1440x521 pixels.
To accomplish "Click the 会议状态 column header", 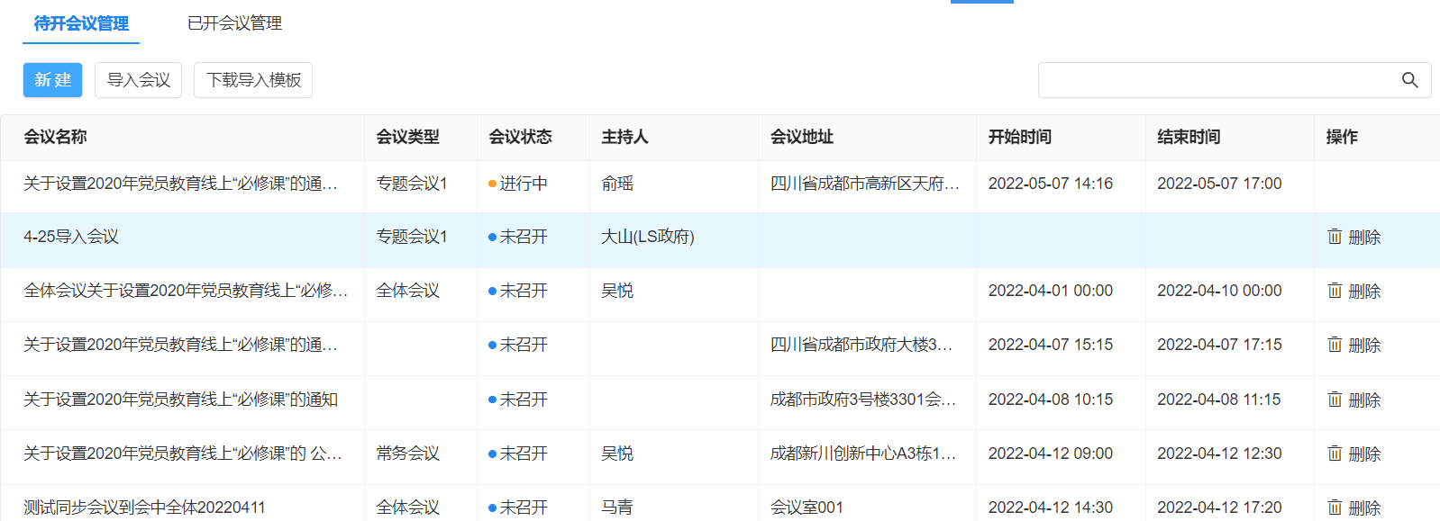I will (x=520, y=137).
